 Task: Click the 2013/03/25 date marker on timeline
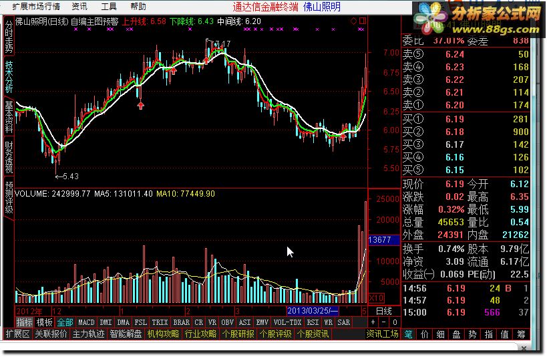pos(313,311)
